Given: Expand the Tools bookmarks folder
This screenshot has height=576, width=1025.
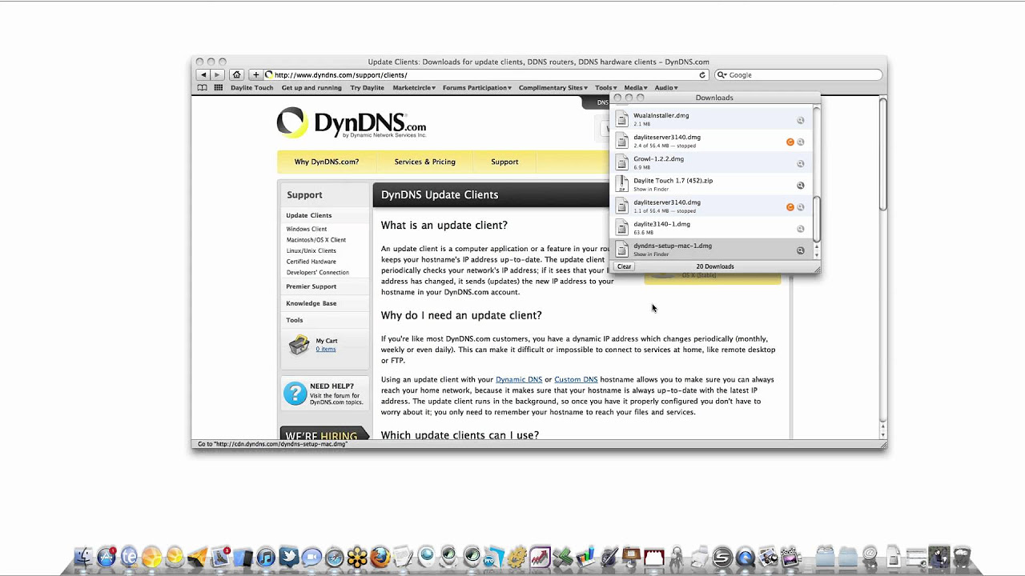Looking at the screenshot, I should [606, 88].
